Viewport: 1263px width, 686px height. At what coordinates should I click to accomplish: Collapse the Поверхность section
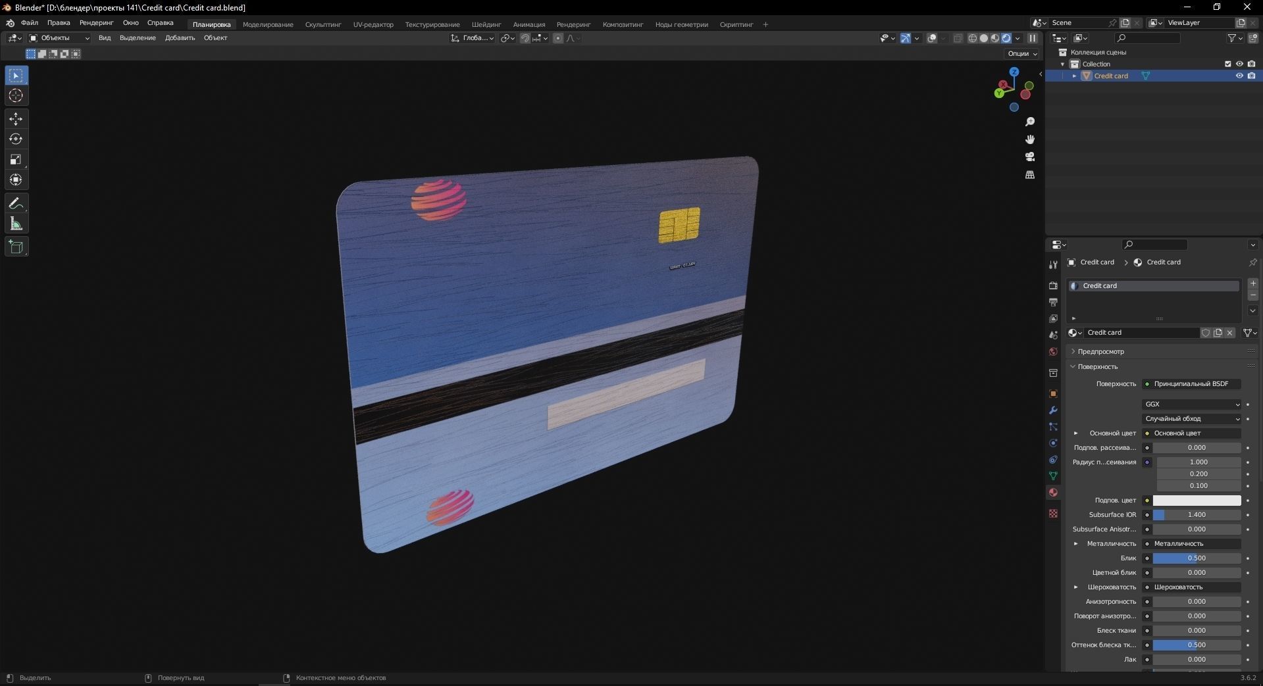click(x=1097, y=367)
